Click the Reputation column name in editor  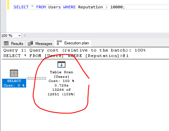point(91,7)
